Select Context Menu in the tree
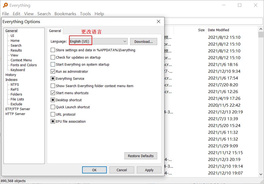Viewport: 264px width, 184px height. [x=21, y=60]
